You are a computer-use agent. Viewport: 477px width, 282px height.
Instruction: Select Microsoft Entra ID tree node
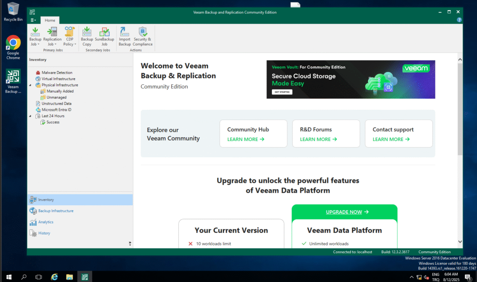click(x=56, y=110)
